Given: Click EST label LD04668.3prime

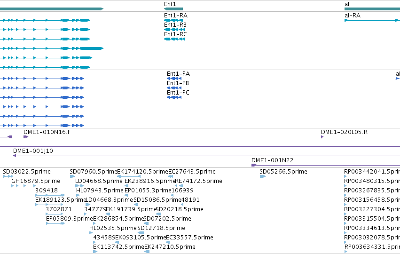Looking at the screenshot, I should [x=109, y=199].
